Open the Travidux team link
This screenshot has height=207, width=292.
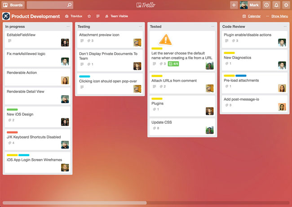[74, 16]
